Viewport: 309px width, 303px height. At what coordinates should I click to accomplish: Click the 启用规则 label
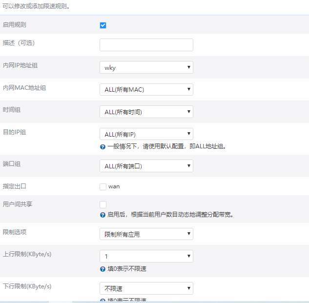[14, 25]
